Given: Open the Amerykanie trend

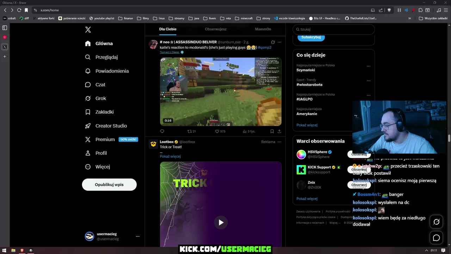Looking at the screenshot, I should point(307,114).
